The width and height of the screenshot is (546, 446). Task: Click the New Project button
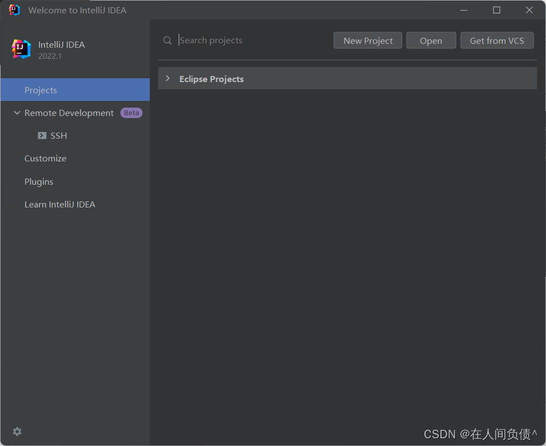368,40
